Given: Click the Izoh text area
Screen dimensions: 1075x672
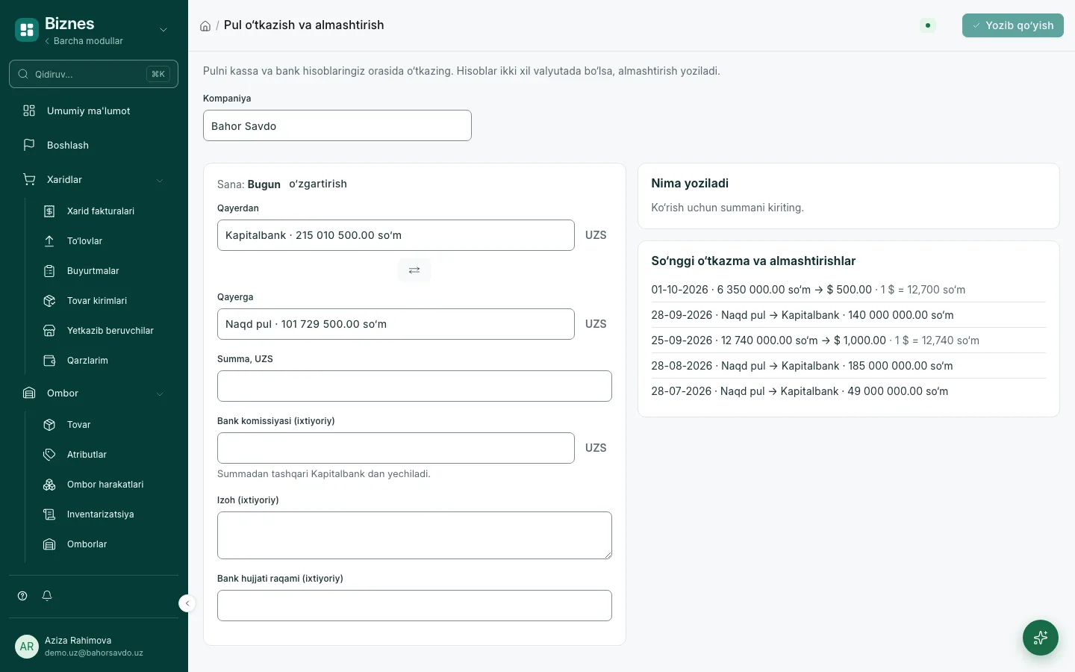Looking at the screenshot, I should pyautogui.click(x=414, y=535).
